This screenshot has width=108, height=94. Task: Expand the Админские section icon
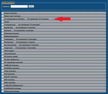pyautogui.click(x=3, y=28)
